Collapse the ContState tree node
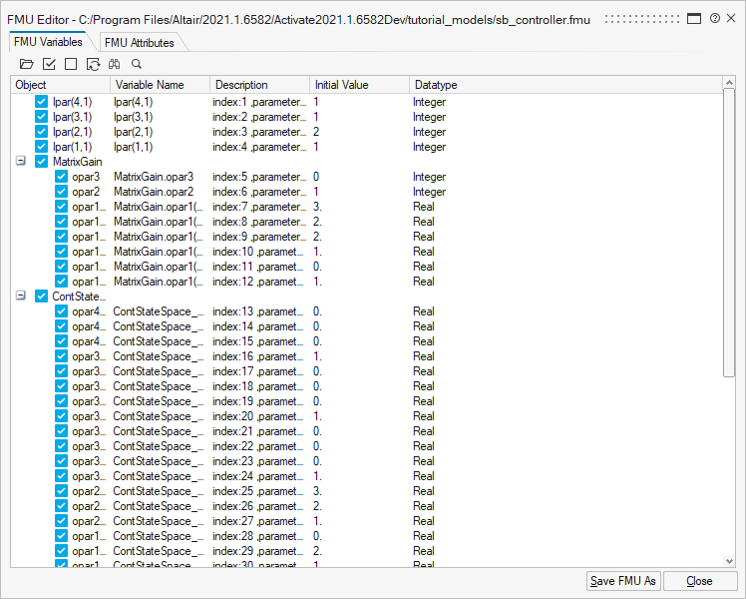The width and height of the screenshot is (746, 599). [21, 297]
